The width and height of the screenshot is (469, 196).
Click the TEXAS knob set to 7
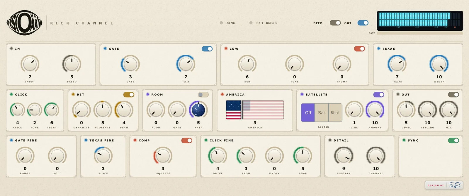[397, 64]
